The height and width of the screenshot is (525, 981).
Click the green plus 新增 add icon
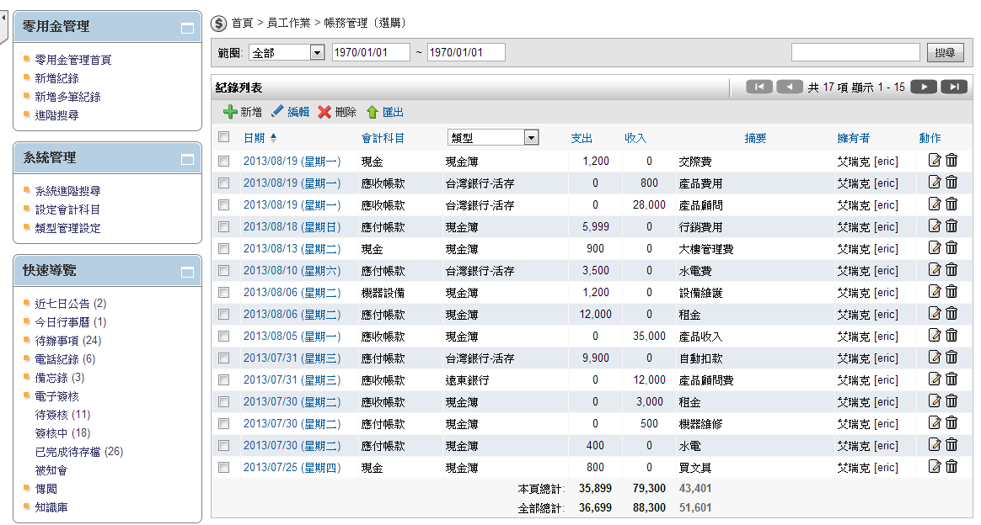click(230, 112)
